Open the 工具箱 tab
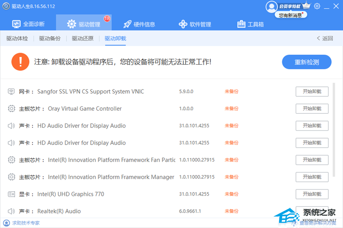This screenshot has width=343, height=228. pos(250,24)
